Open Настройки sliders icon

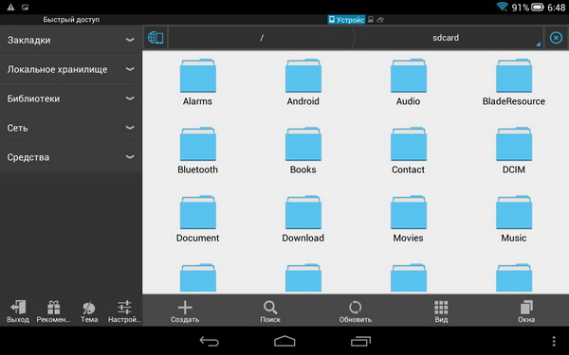point(124,307)
